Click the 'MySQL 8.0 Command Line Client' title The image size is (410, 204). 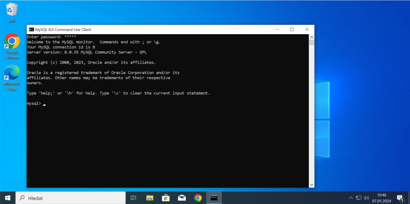pos(63,30)
